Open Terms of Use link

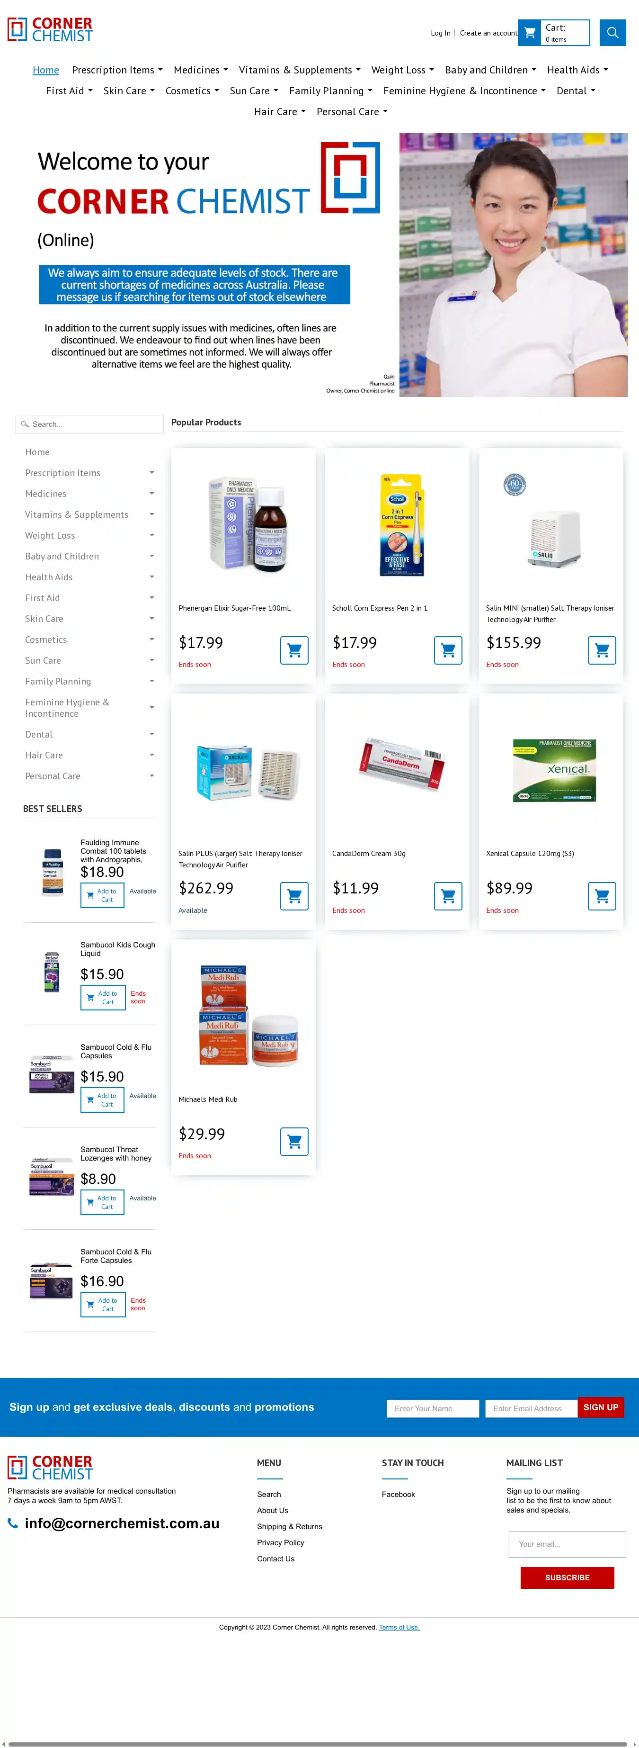399,1627
